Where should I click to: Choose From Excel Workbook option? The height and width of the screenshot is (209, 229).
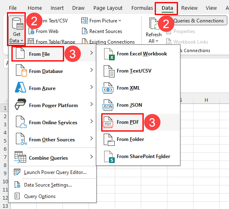[138, 54]
